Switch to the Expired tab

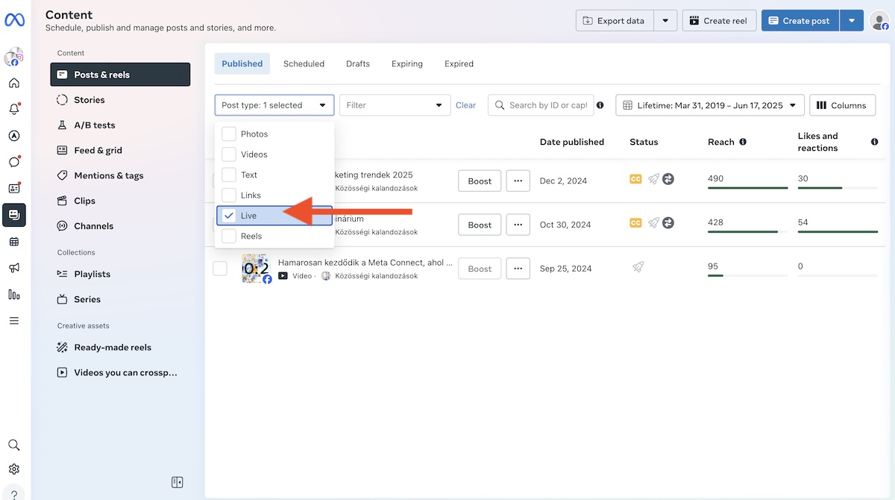(x=459, y=63)
